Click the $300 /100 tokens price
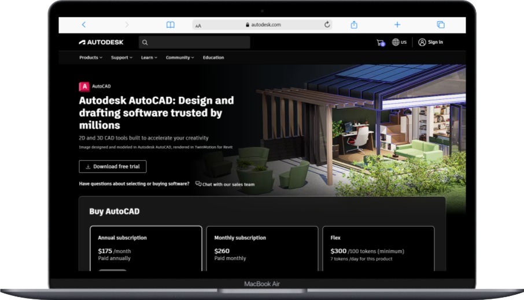 tap(367, 251)
